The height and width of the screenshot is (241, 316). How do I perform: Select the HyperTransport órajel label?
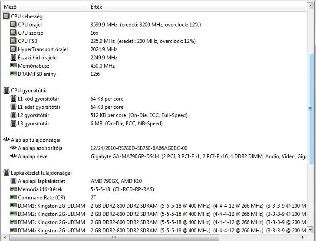[43, 49]
